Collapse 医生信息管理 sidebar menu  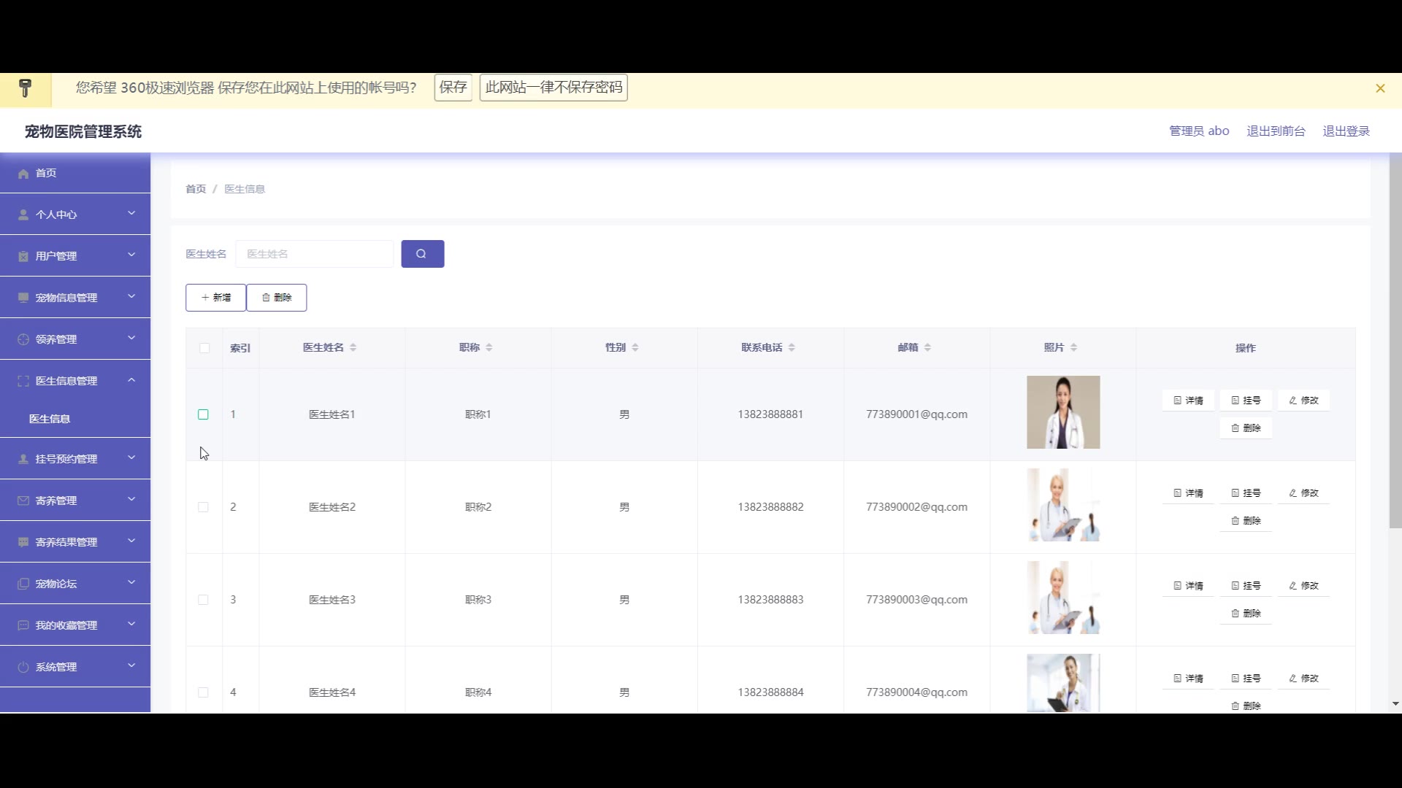point(75,381)
